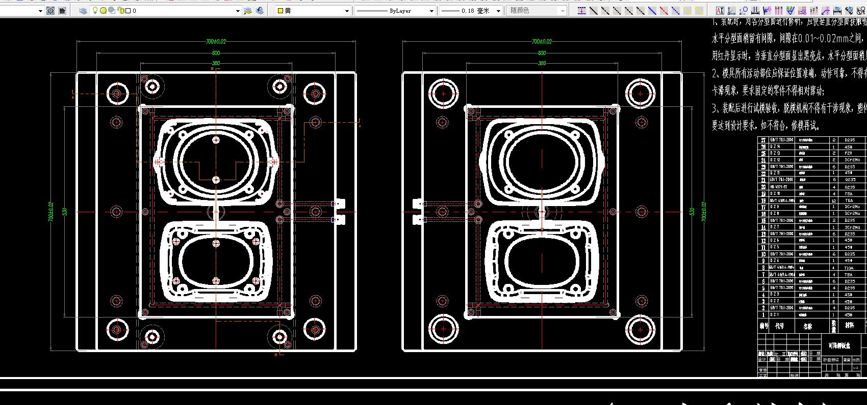Click the blue axes coordinate icon

[x=732, y=10]
